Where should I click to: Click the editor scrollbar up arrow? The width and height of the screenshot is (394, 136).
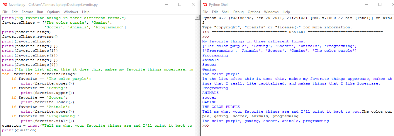coord(197,18)
